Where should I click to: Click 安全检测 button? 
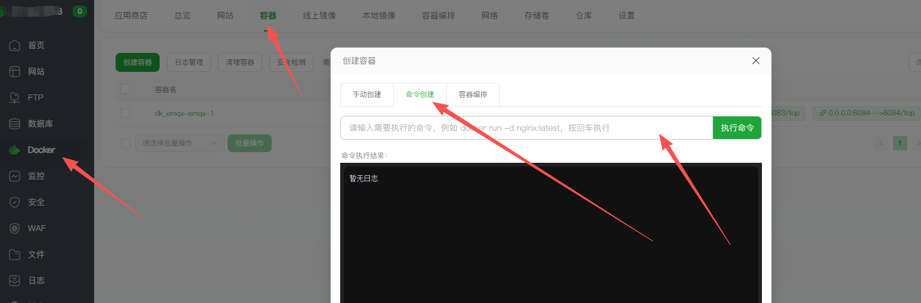click(x=291, y=62)
